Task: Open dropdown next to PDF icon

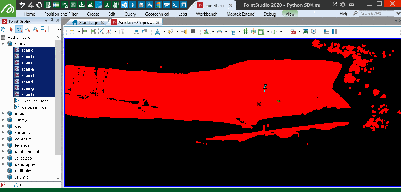Action: coord(299,32)
